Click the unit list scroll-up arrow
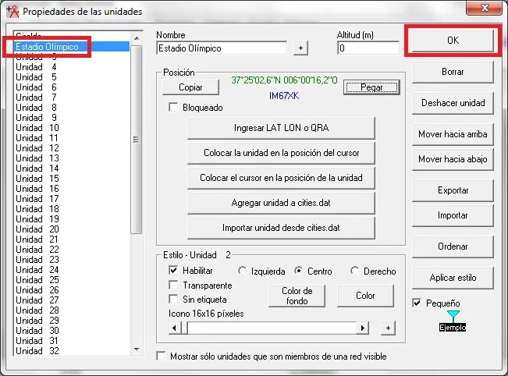Viewport: 508px width, 376px height. [x=137, y=38]
